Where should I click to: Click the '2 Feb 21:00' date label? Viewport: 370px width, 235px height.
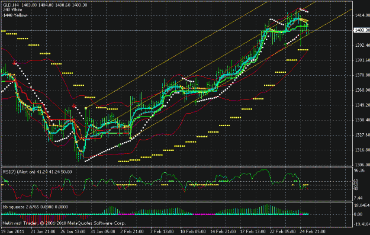(133, 231)
